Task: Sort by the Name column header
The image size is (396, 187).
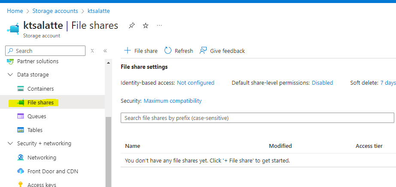Action: pyautogui.click(x=133, y=146)
